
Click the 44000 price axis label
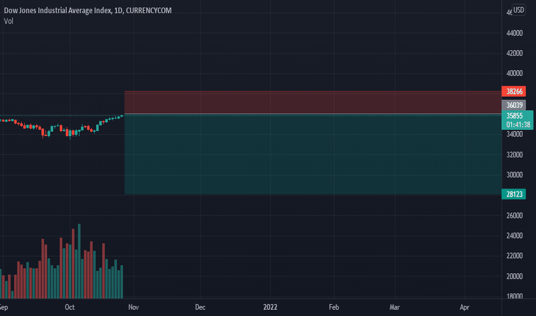pos(515,33)
